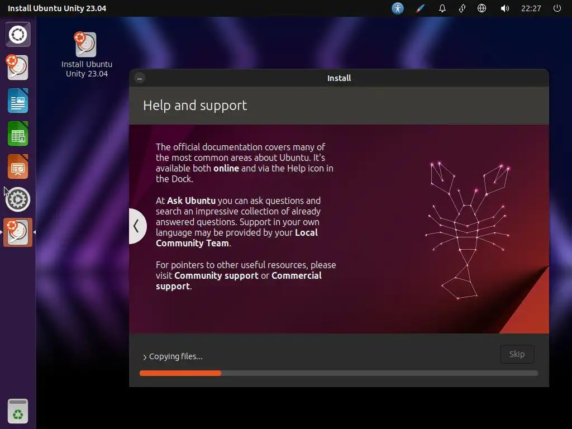Open the Ask Ubuntu link
572x429 pixels.
[x=191, y=201]
